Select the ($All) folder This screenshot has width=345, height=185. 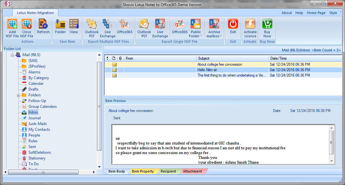33,61
